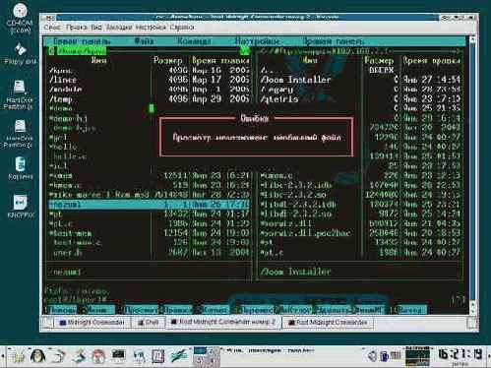Click the НвКтлог function key button
The height and width of the screenshot is (368, 491).
click(295, 310)
